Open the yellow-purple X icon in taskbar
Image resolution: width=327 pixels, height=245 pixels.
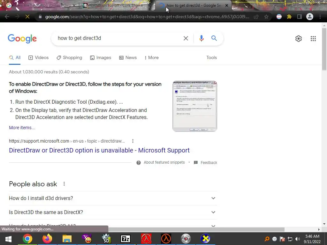(205, 239)
